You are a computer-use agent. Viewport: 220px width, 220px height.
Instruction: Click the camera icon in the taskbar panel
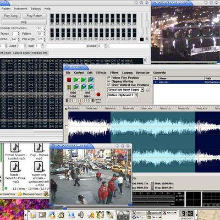(62, 215)
